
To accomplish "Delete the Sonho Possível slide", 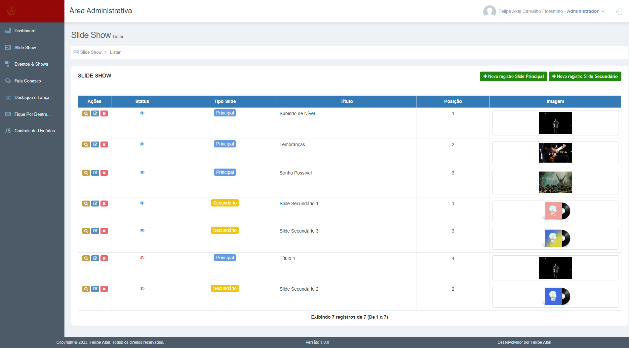I will (104, 173).
